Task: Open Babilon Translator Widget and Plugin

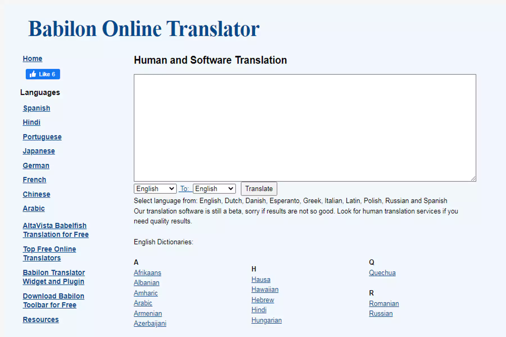Action: [x=54, y=277]
